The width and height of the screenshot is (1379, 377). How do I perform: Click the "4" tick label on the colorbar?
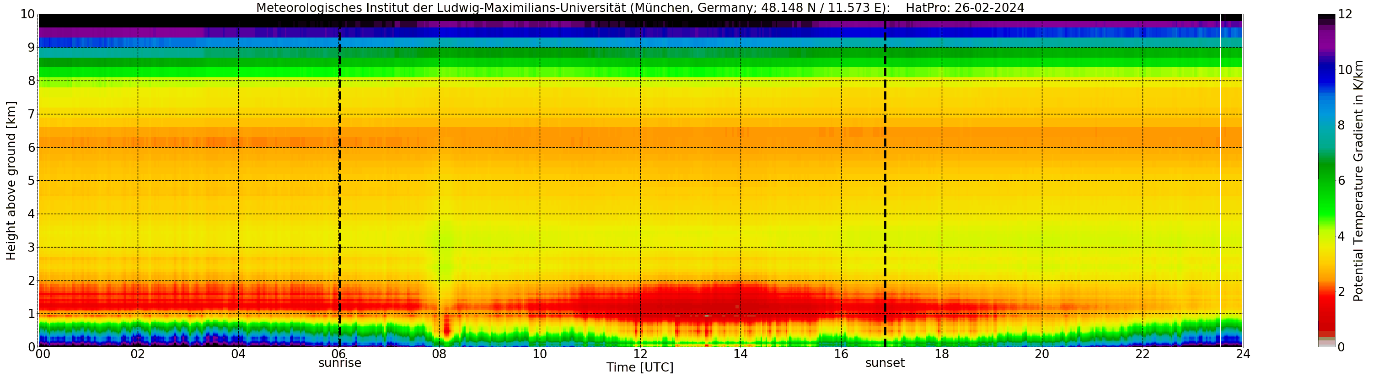tap(1341, 236)
